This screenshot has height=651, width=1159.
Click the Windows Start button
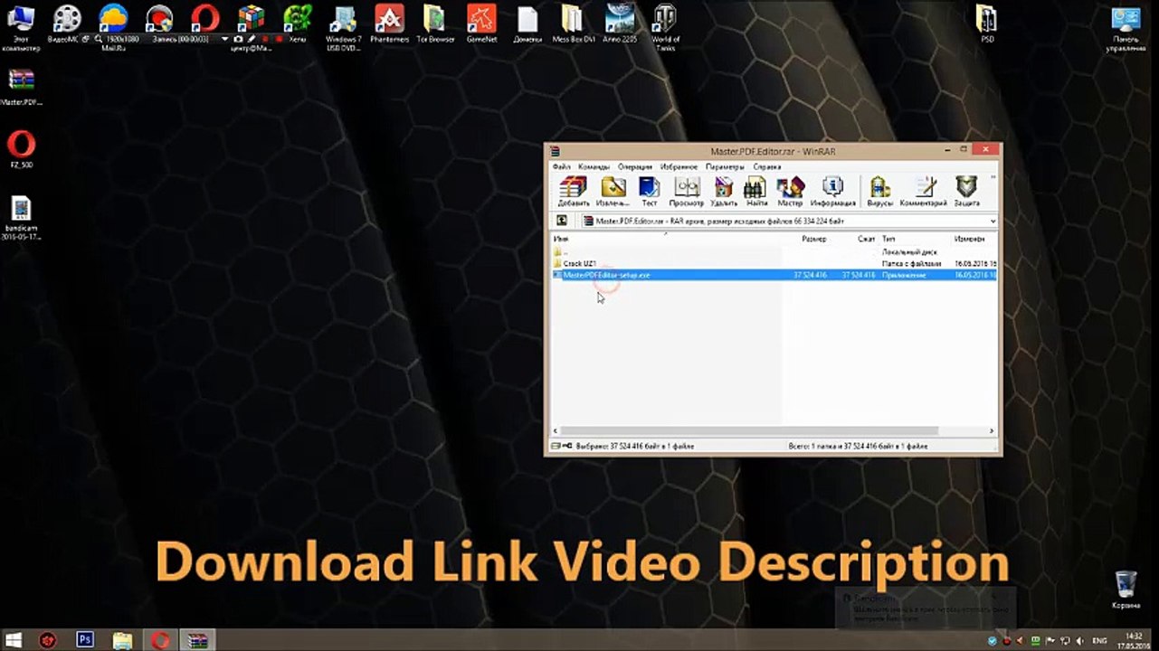click(x=14, y=640)
